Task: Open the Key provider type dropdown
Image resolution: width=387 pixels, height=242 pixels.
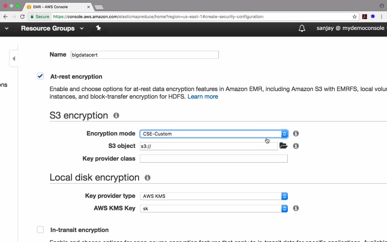Action: click(x=213, y=196)
